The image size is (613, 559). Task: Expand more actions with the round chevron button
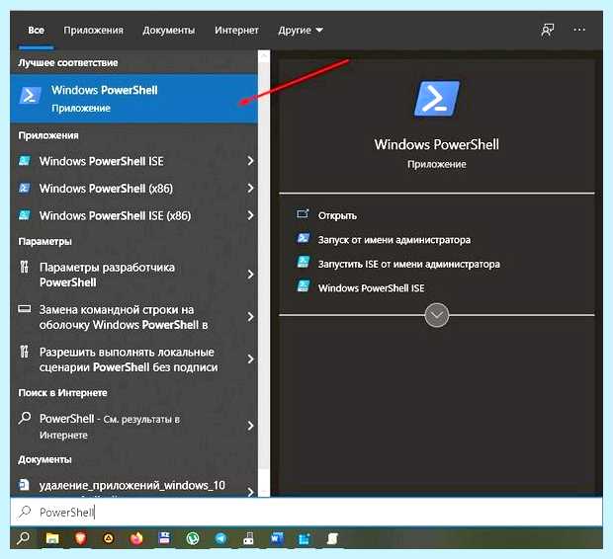click(x=437, y=315)
